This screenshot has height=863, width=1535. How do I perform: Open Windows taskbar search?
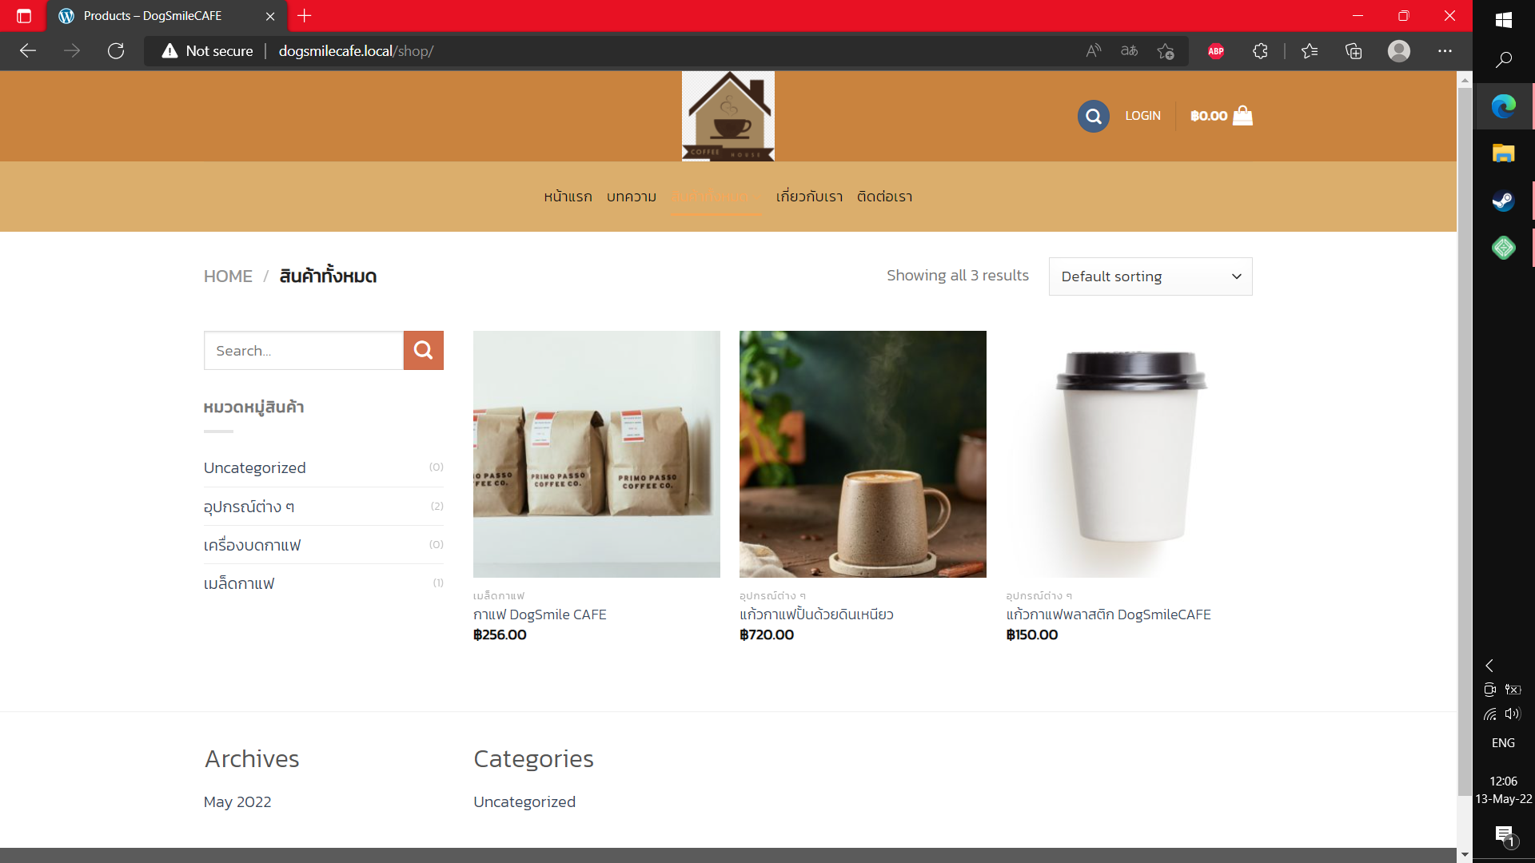(1503, 60)
